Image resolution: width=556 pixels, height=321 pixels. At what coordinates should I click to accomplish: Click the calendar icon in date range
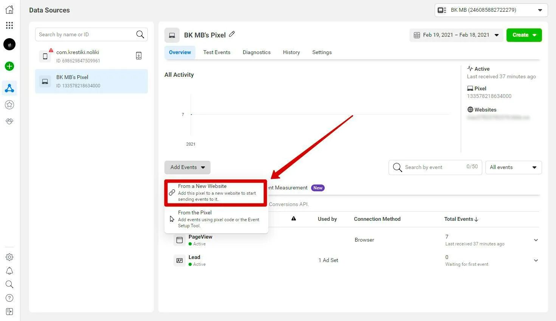click(x=417, y=35)
